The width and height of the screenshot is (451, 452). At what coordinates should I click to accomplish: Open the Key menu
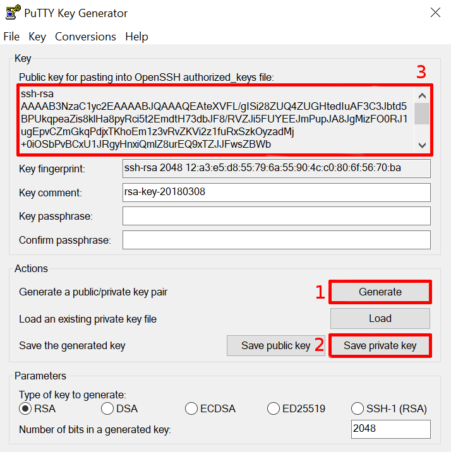(x=37, y=37)
